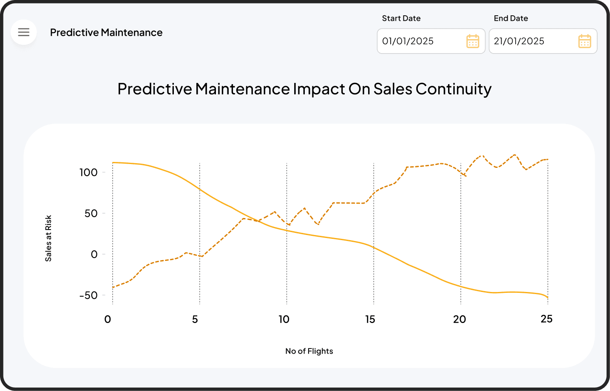Click the x-axis tick label 15
610x391 pixels.
(370, 319)
